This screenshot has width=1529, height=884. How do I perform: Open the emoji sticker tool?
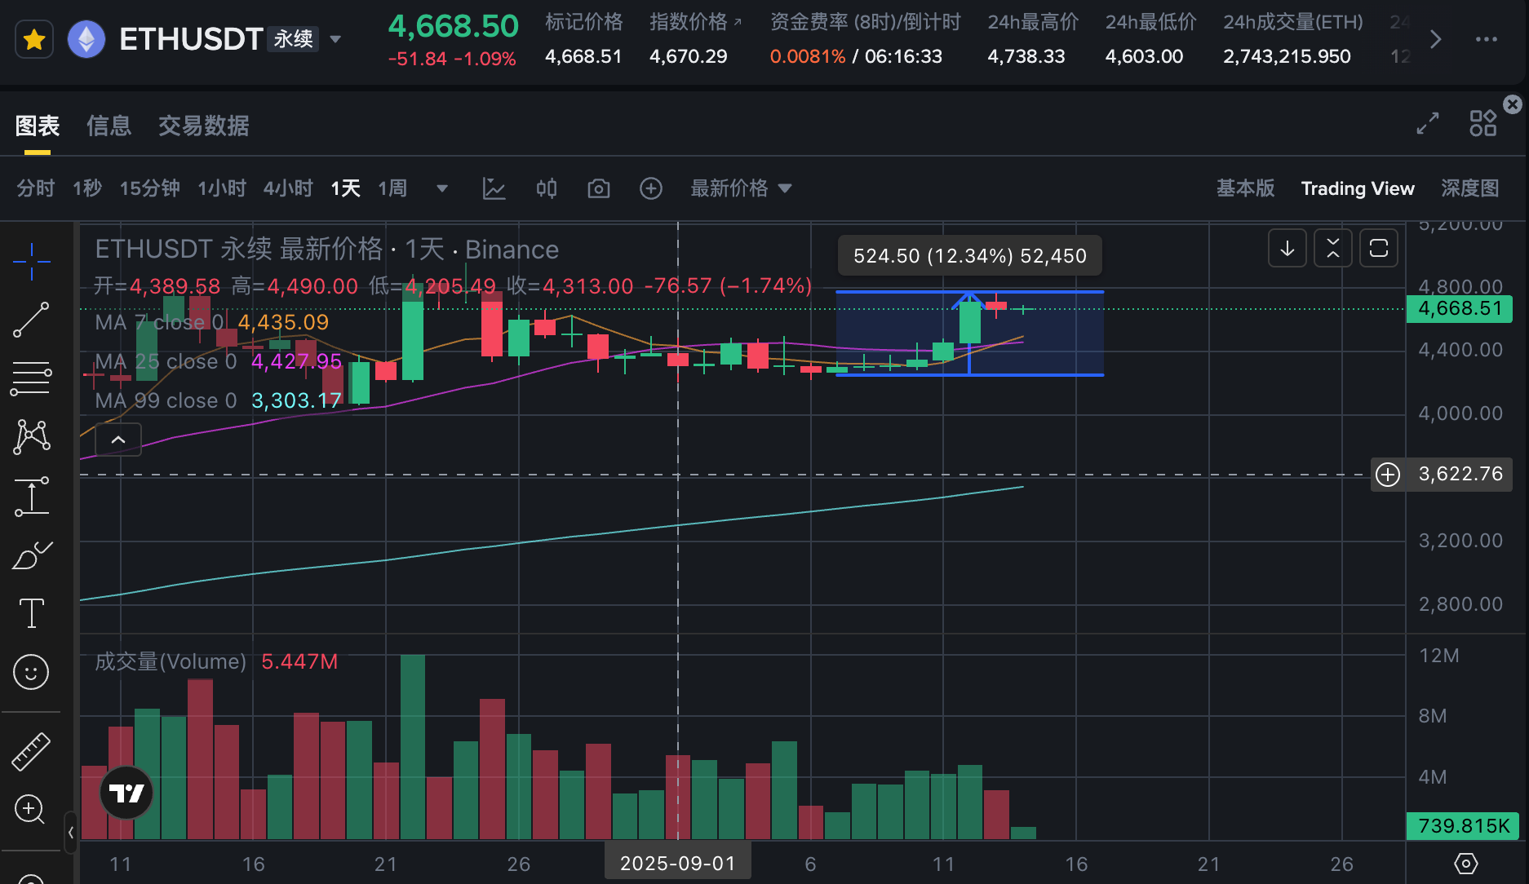32,672
